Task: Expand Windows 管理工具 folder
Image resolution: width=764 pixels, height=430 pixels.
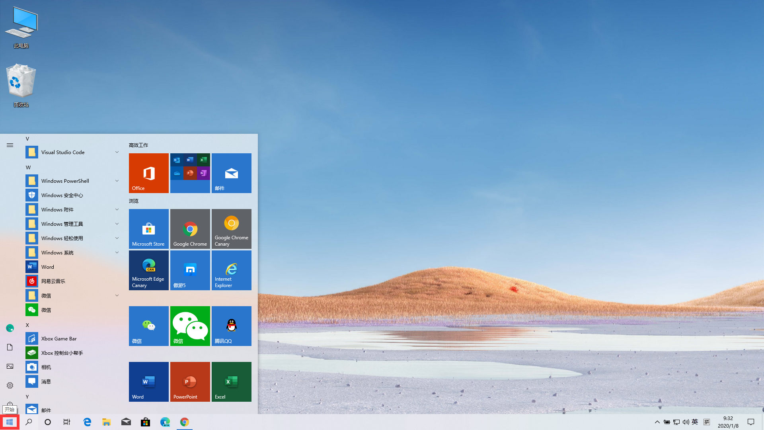Action: pos(72,224)
